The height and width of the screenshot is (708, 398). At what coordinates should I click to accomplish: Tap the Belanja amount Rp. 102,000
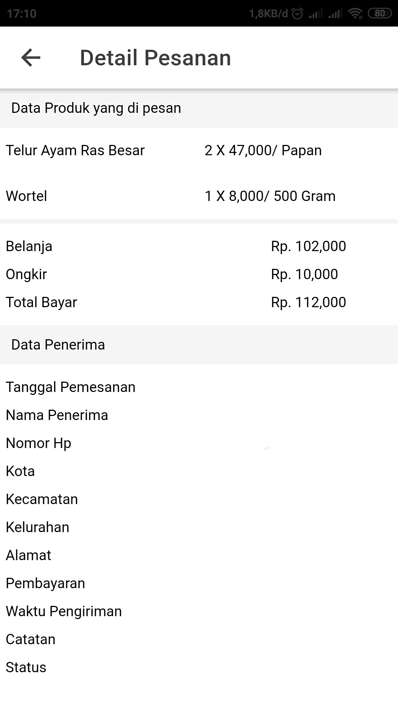click(x=308, y=246)
